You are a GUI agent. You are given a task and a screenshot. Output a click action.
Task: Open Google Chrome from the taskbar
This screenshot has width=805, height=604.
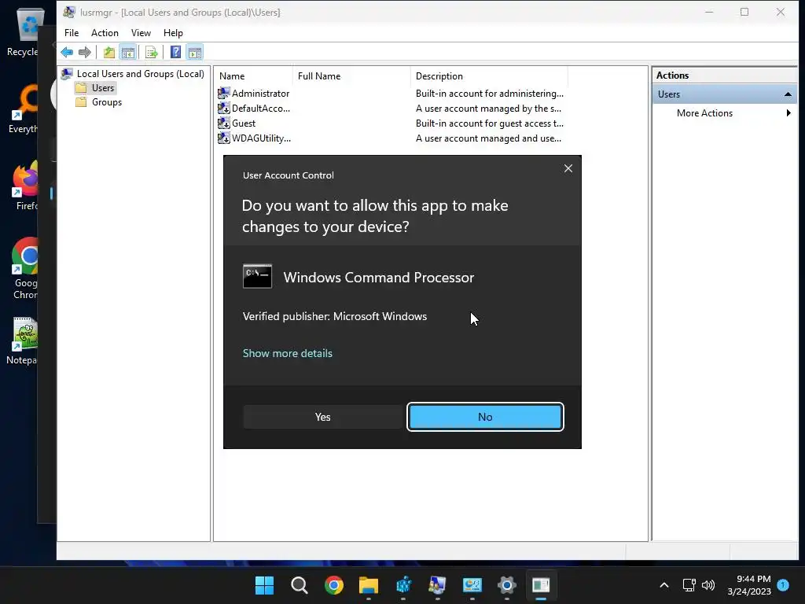click(x=333, y=585)
